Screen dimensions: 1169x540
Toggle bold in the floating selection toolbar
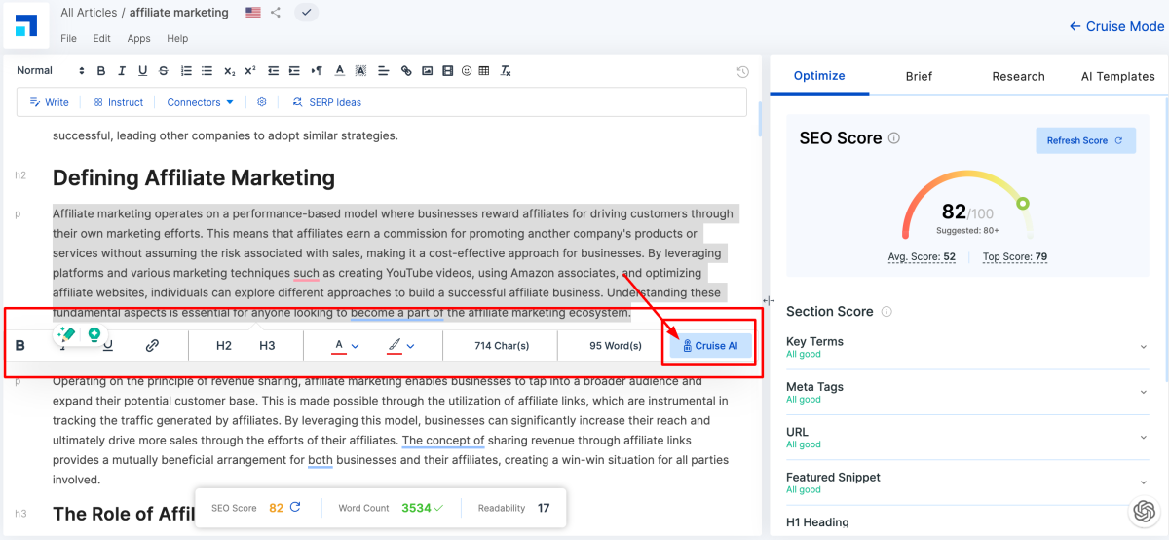point(20,345)
